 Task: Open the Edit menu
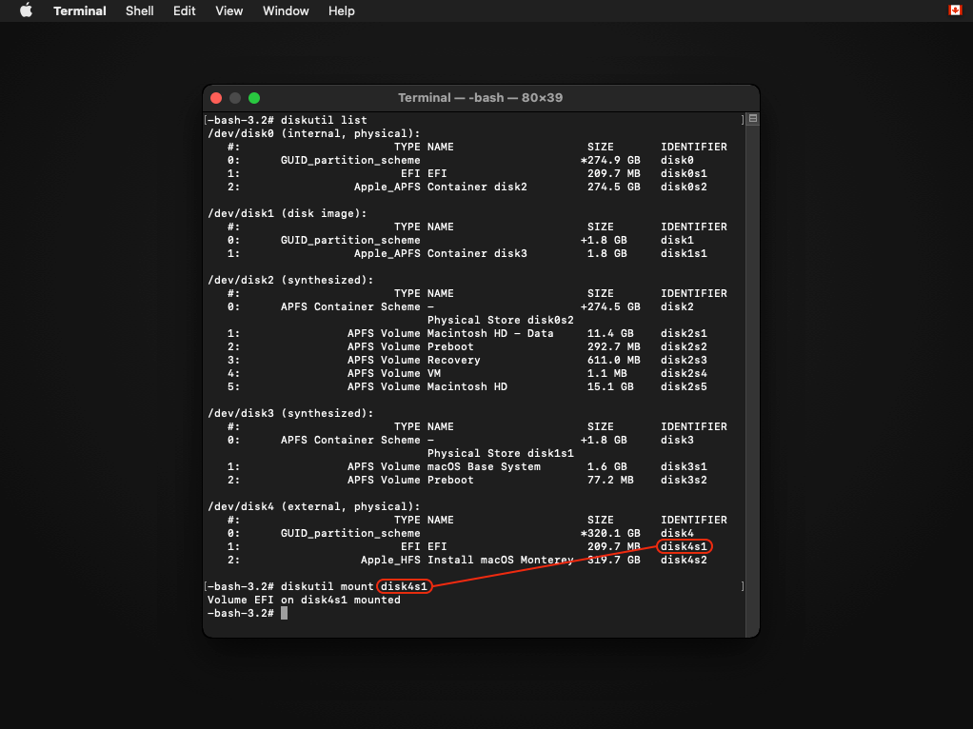[x=184, y=10]
